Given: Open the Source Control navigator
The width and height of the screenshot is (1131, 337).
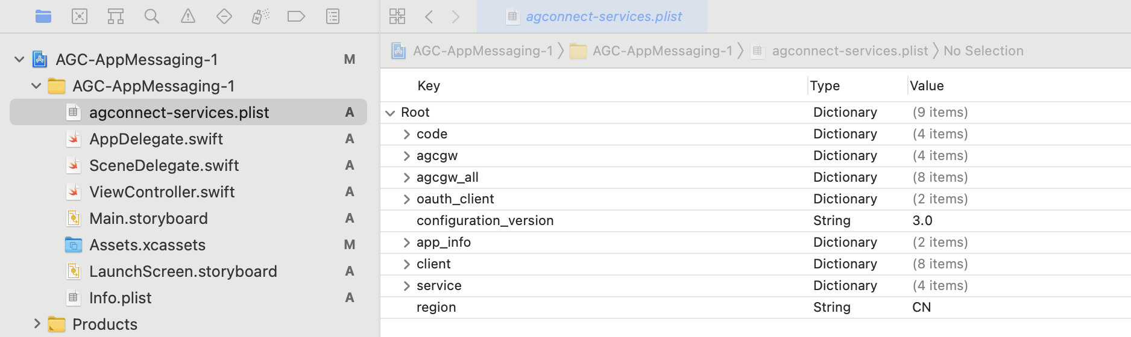Looking at the screenshot, I should click(x=80, y=16).
